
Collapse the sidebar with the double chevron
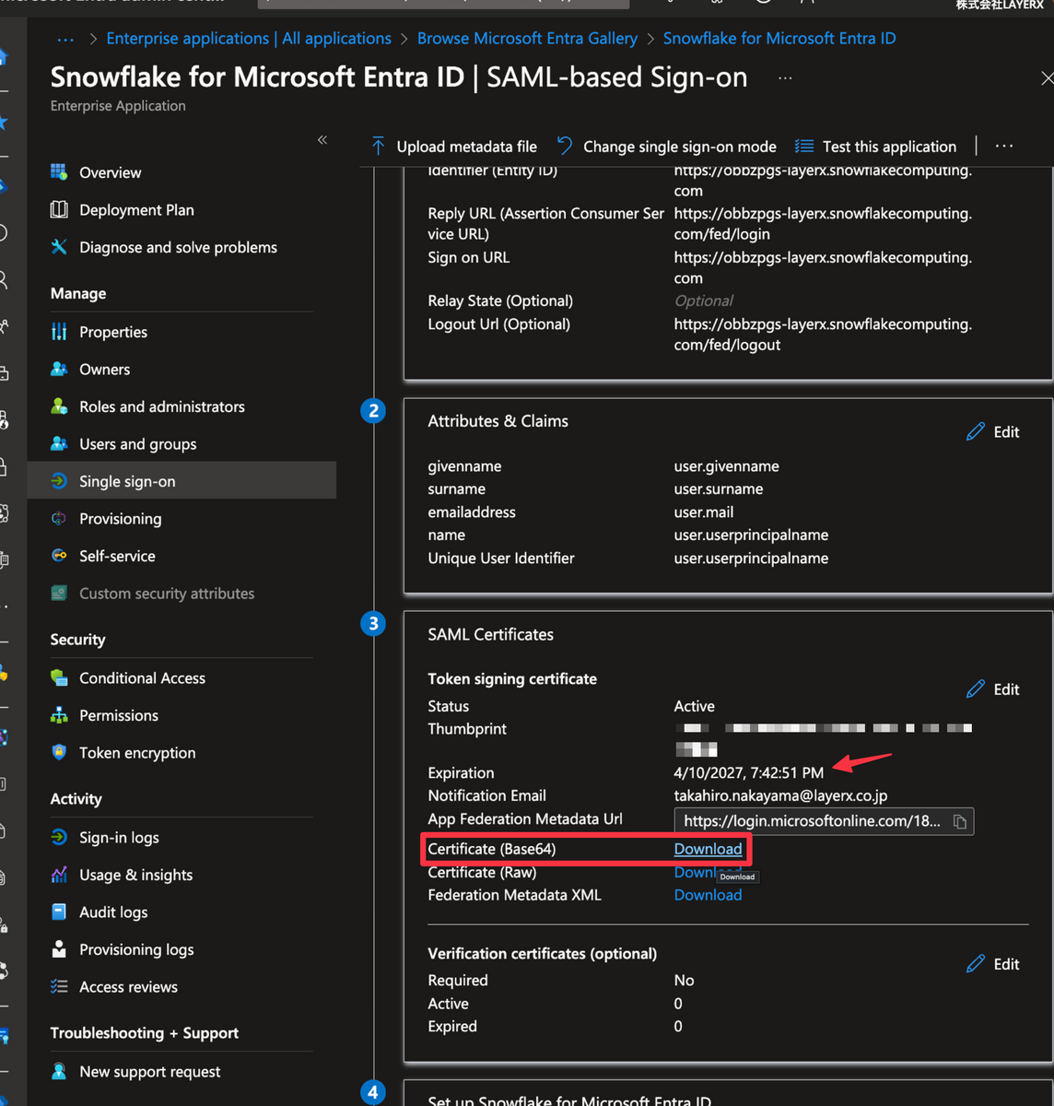click(322, 140)
